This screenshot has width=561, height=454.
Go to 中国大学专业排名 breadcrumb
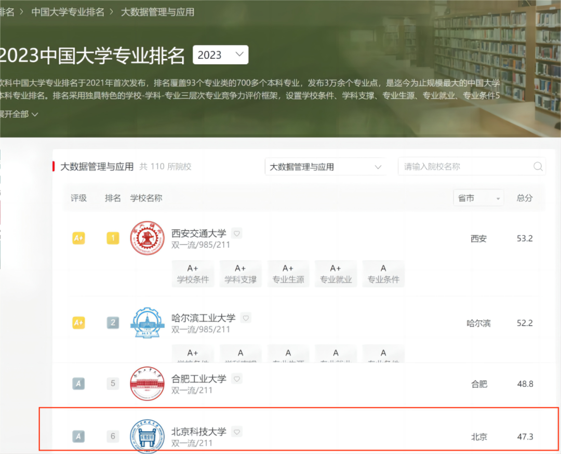[68, 12]
